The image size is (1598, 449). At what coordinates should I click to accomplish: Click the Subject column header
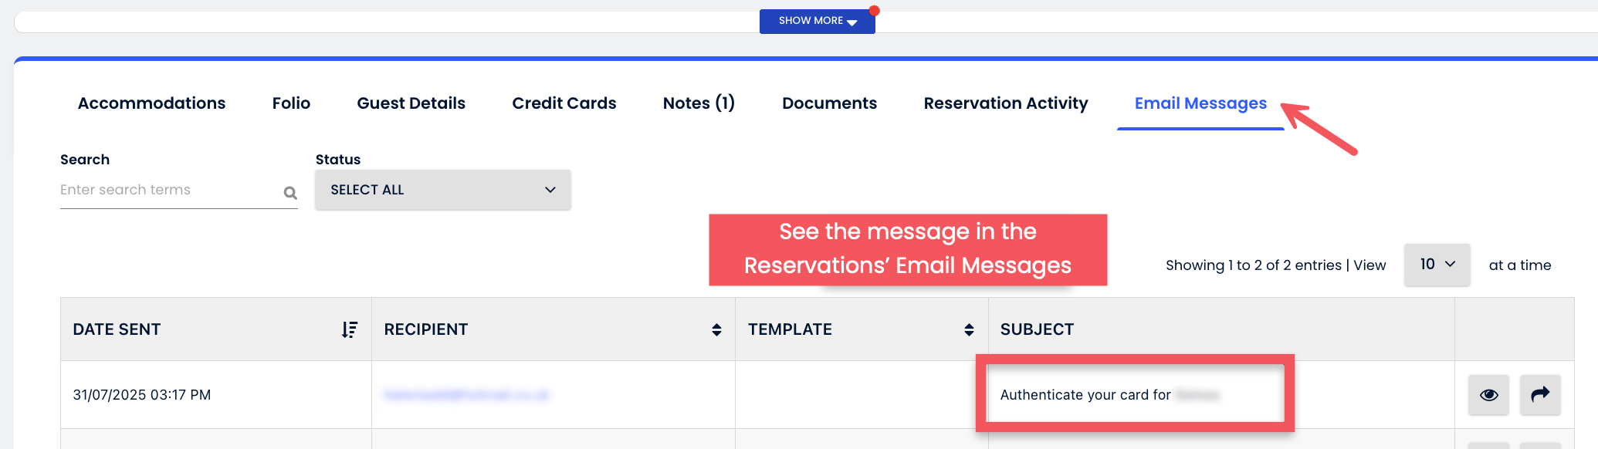[1037, 329]
